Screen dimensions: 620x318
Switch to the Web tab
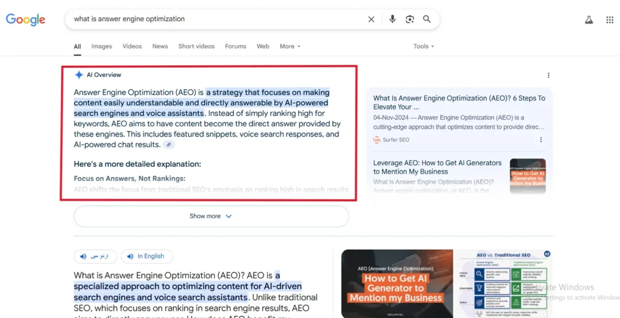(263, 46)
